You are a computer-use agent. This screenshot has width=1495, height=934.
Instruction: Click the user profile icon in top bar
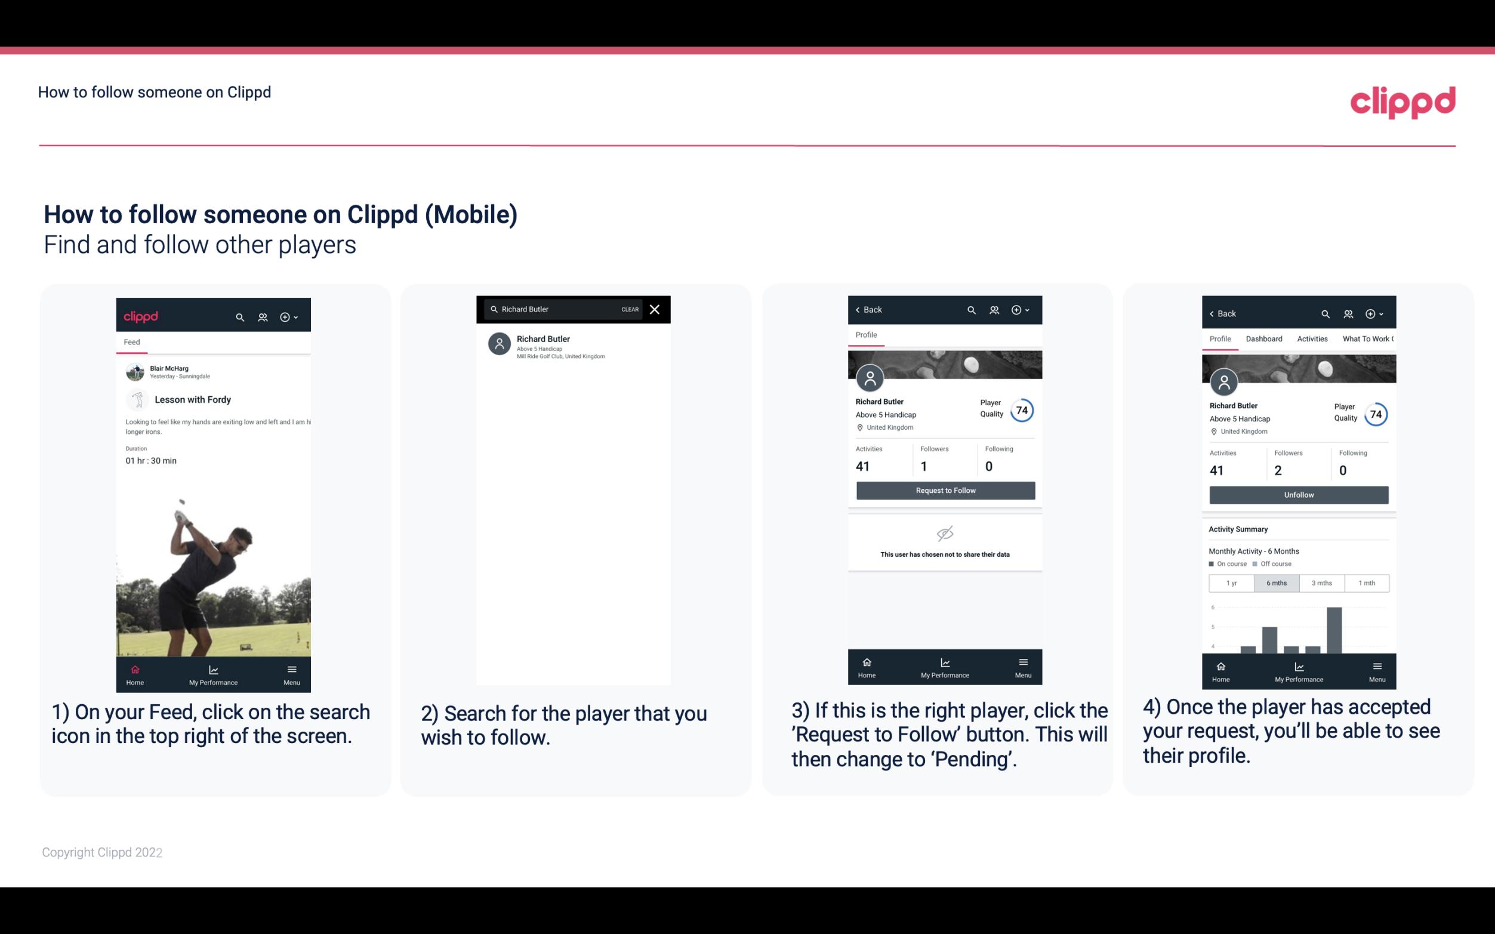pos(261,315)
